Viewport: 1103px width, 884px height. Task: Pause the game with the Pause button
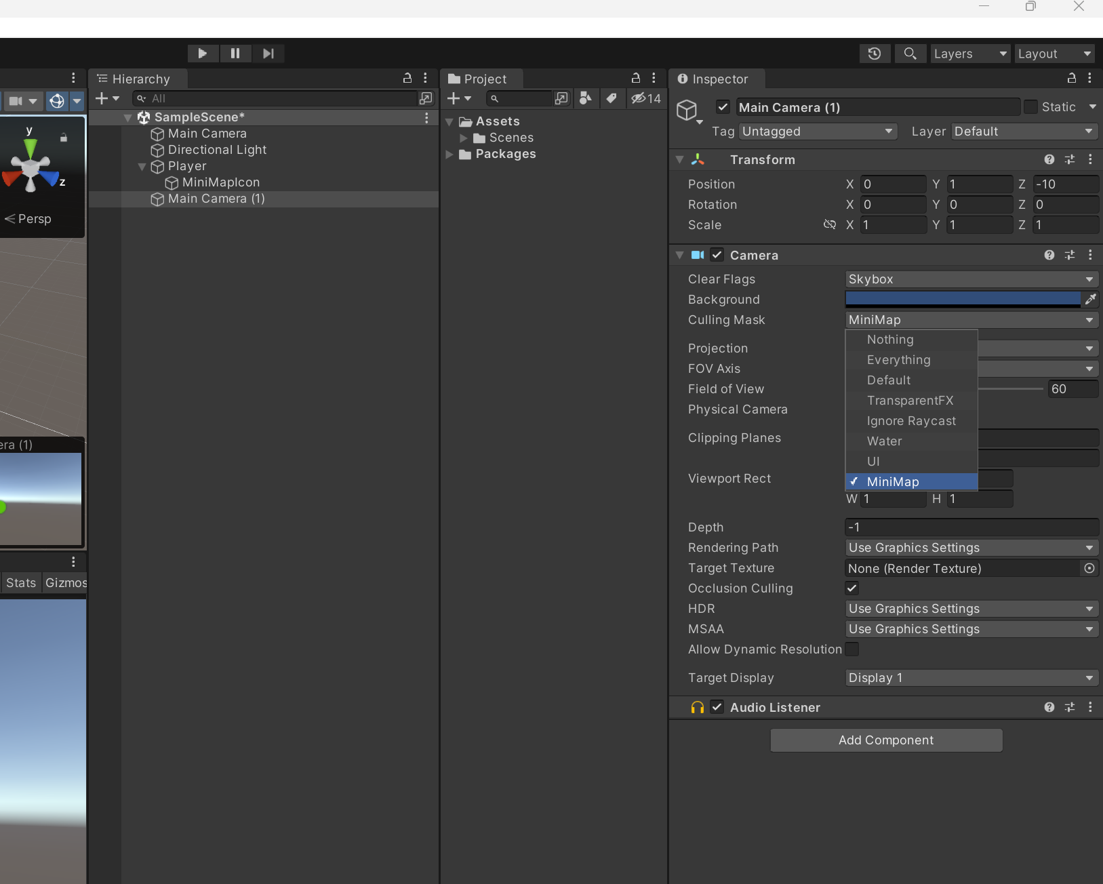pos(235,54)
